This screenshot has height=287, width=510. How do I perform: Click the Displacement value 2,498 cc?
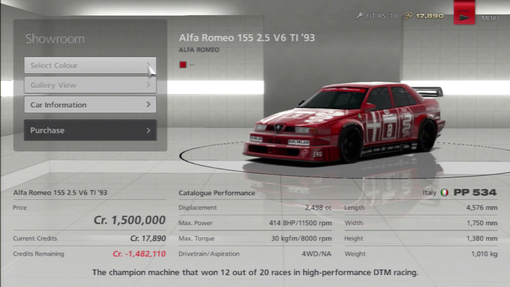point(318,208)
